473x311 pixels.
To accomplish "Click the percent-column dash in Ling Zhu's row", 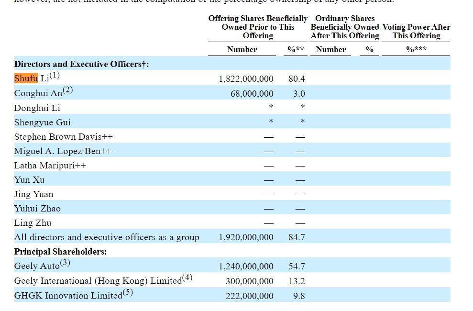I will (x=300, y=223).
